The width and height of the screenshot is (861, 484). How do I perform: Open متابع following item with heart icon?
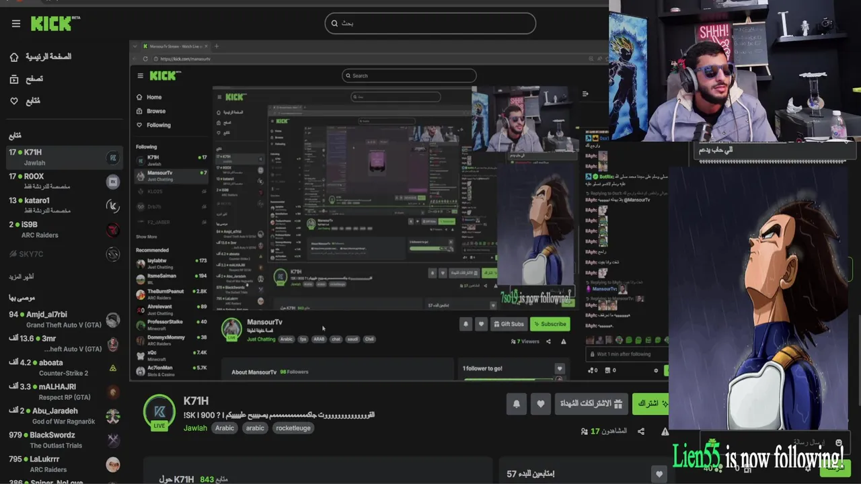(25, 101)
